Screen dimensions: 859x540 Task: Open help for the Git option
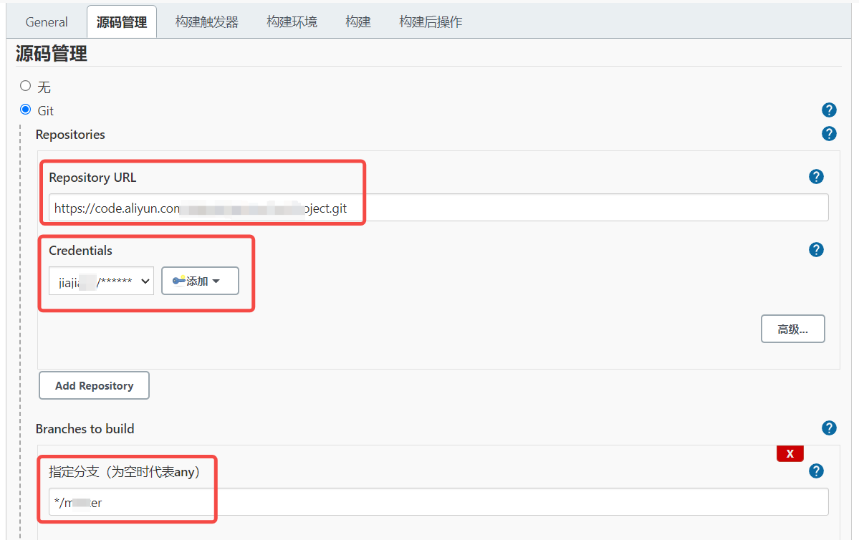coord(829,110)
